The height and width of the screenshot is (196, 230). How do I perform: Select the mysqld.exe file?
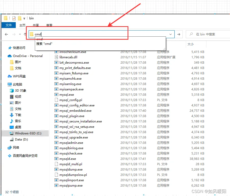(x=68, y=159)
